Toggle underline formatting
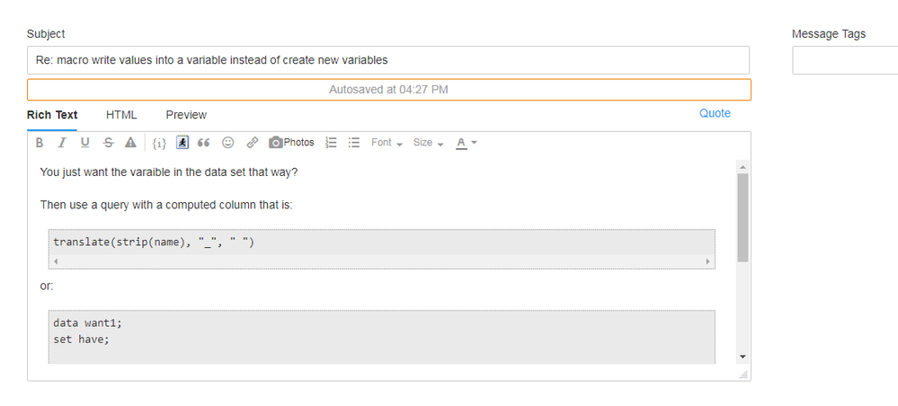Screen dimensions: 898x406 pyautogui.click(x=85, y=143)
